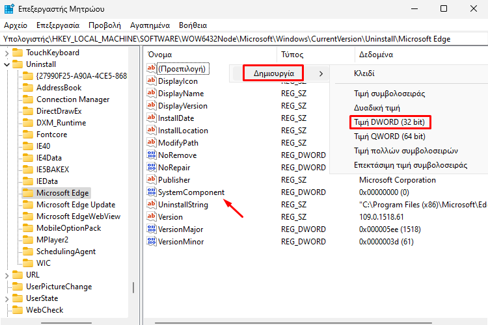This screenshot has width=488, height=325.
Task: Expand the URL tree node
Action: pos(7,276)
